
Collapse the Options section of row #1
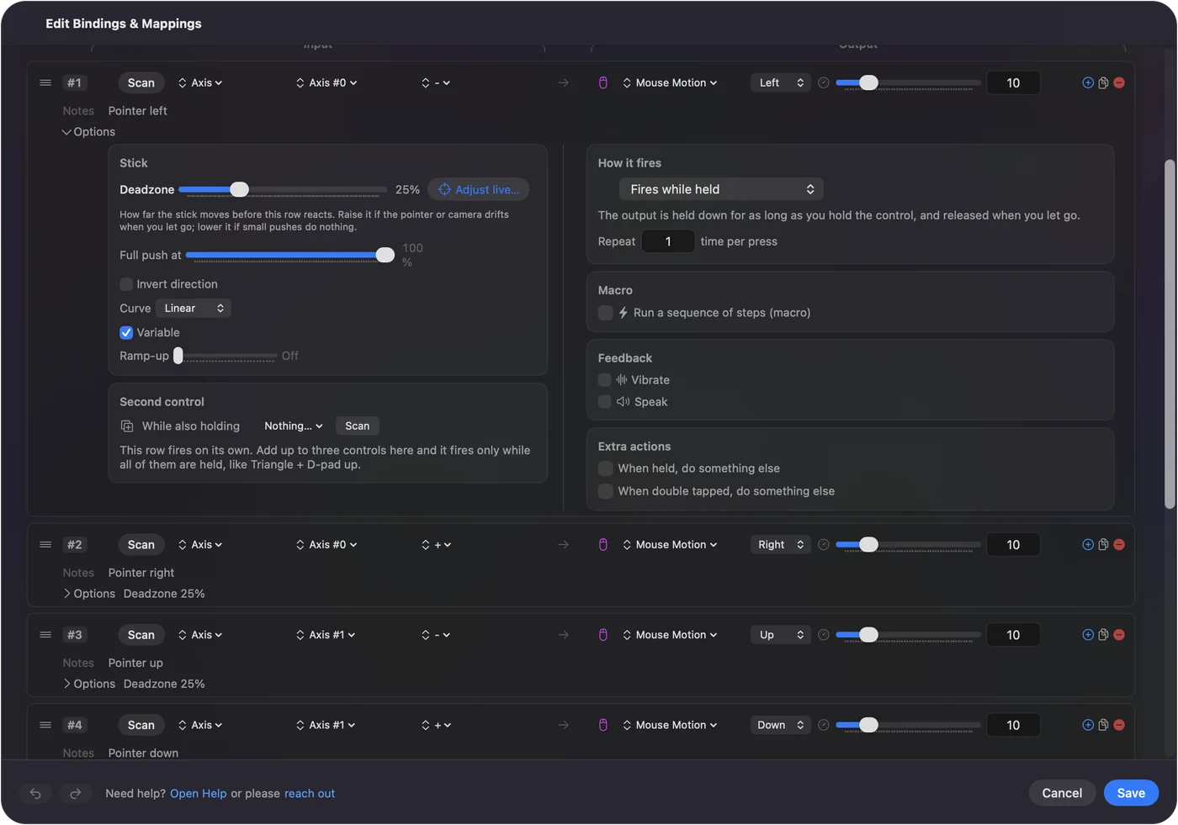pyautogui.click(x=88, y=132)
